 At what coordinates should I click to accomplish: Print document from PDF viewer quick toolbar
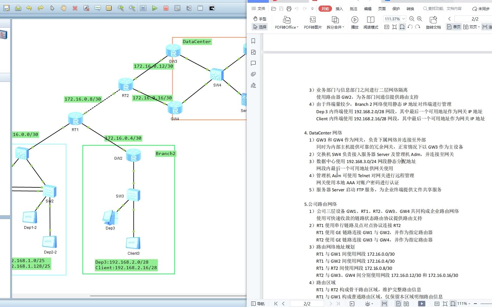[289, 9]
